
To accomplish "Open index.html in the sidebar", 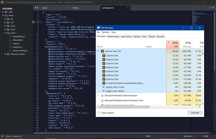I will (x=18, y=40).
